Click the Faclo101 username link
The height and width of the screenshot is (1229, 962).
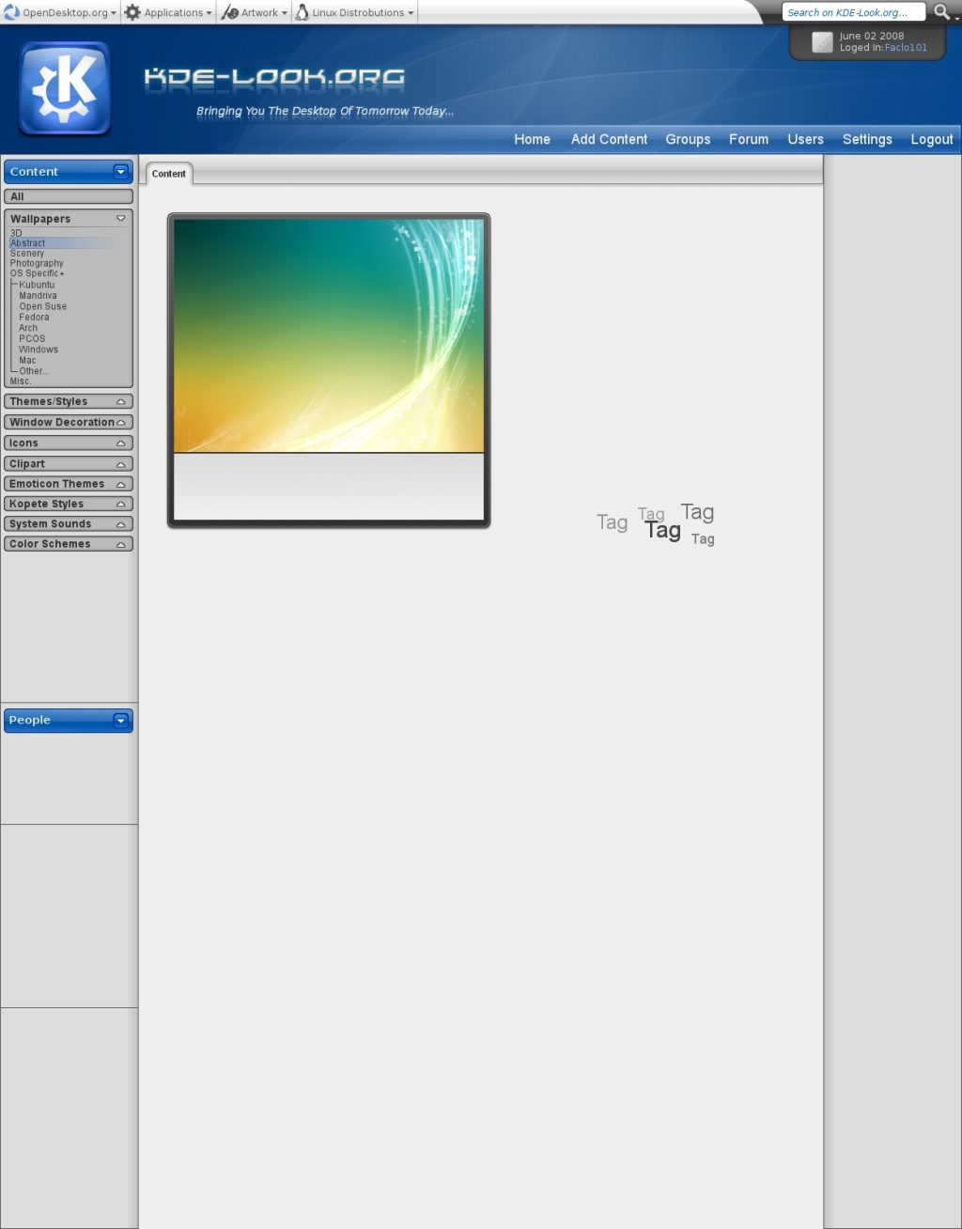(906, 48)
